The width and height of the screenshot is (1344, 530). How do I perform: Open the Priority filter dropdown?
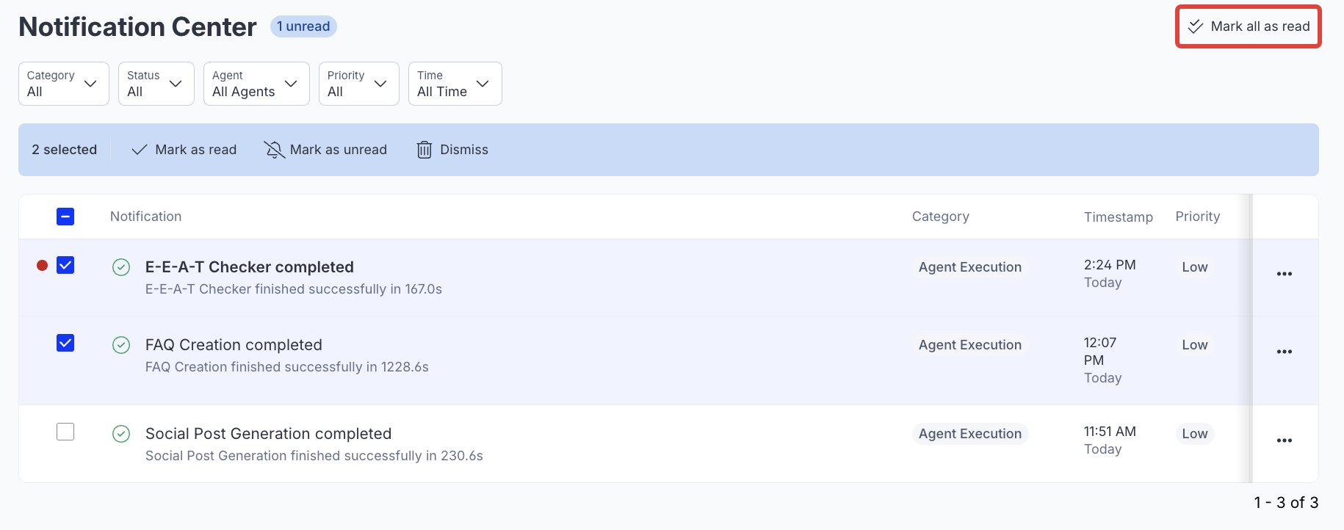359,84
